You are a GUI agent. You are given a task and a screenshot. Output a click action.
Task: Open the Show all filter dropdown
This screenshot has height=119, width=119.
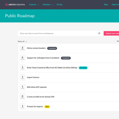(x=22, y=41)
